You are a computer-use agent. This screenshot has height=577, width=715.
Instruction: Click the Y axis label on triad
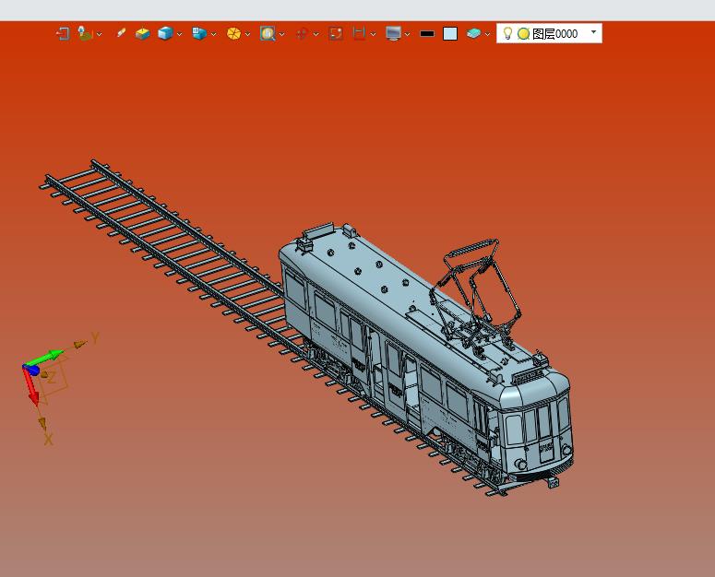point(95,337)
